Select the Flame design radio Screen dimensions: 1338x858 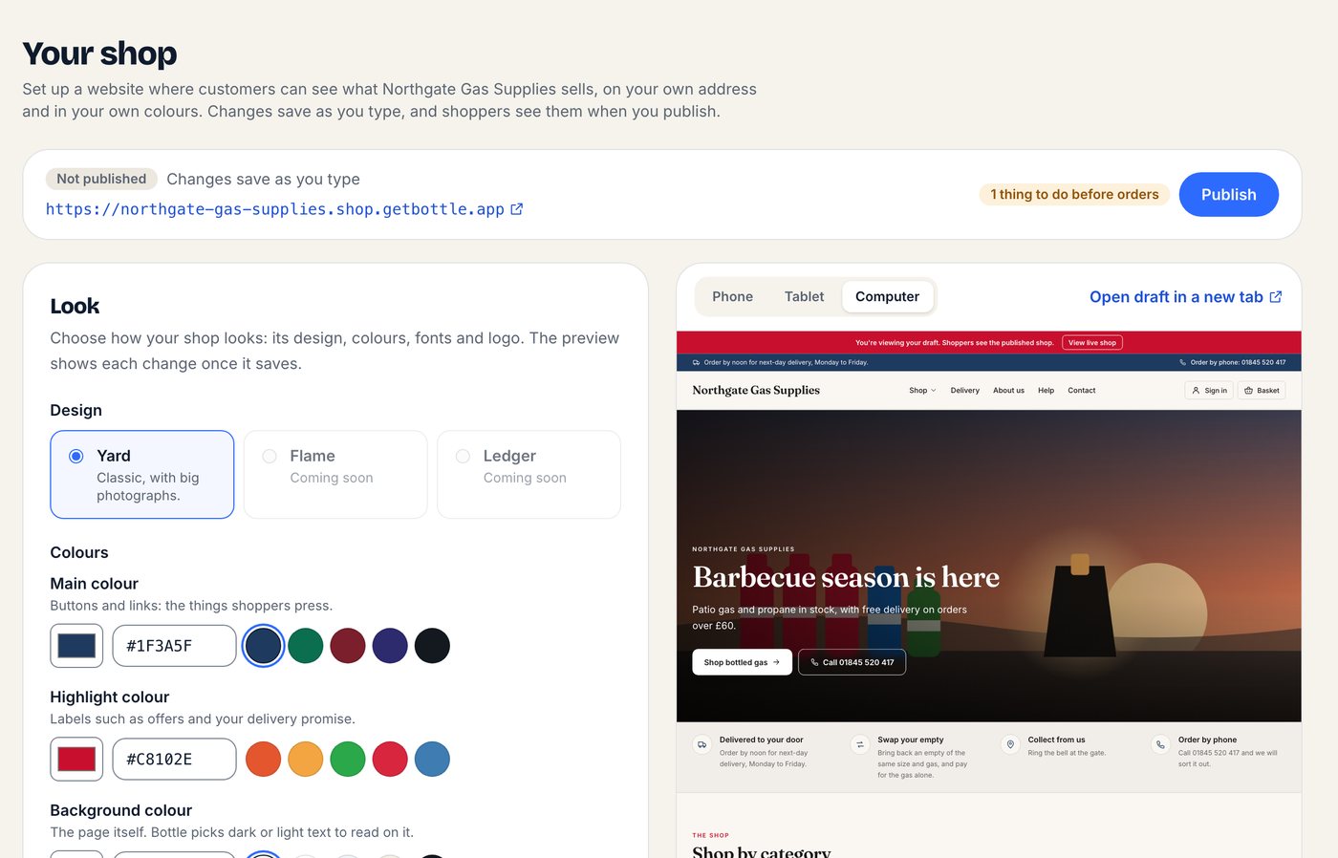[x=270, y=457]
